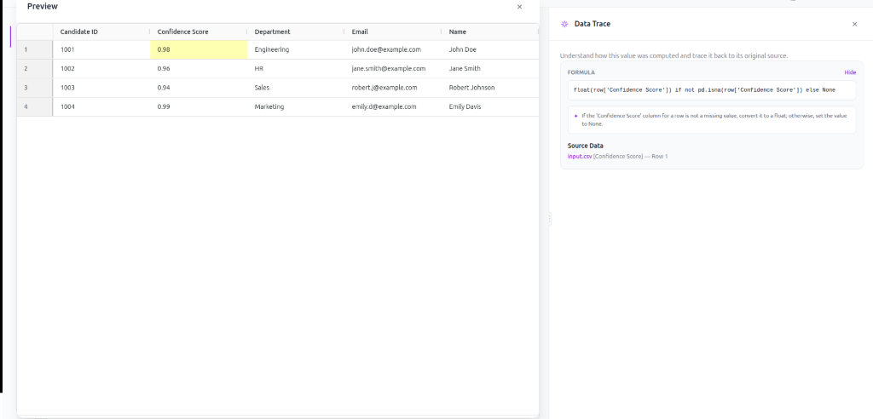Screen dimensions: 873x419
Task: Click the Marketing department cell
Action: [x=296, y=106]
